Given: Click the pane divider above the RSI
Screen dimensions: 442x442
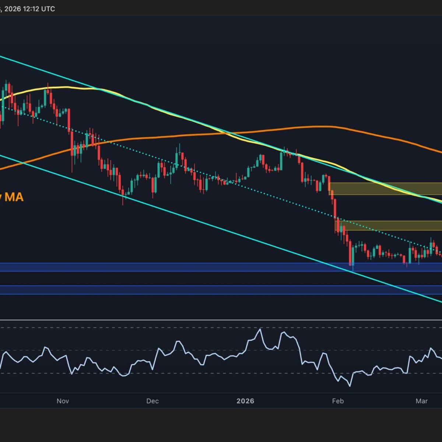Looking at the screenshot, I should point(221,320).
